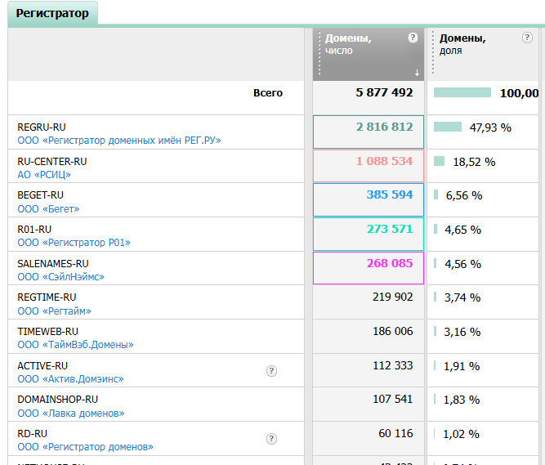545x465 pixels.
Task: Click share value 1,02 %
Action: 461,434
